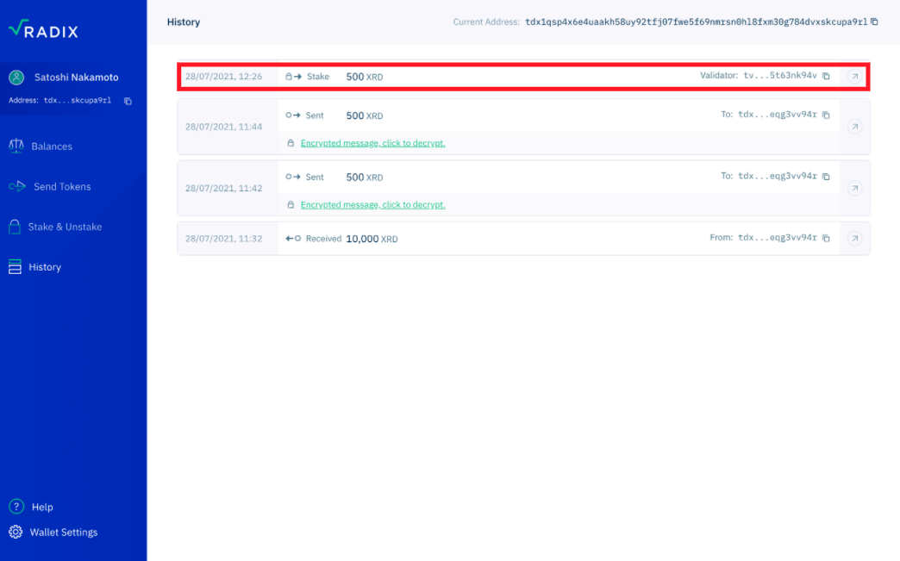Click the Sent arrow icon at 11:44
900x561 pixels.
[x=293, y=115]
